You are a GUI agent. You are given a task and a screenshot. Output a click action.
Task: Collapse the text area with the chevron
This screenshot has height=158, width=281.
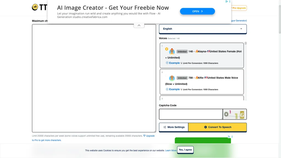(139, 25)
